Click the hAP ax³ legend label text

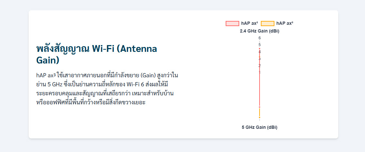[x=285, y=24]
